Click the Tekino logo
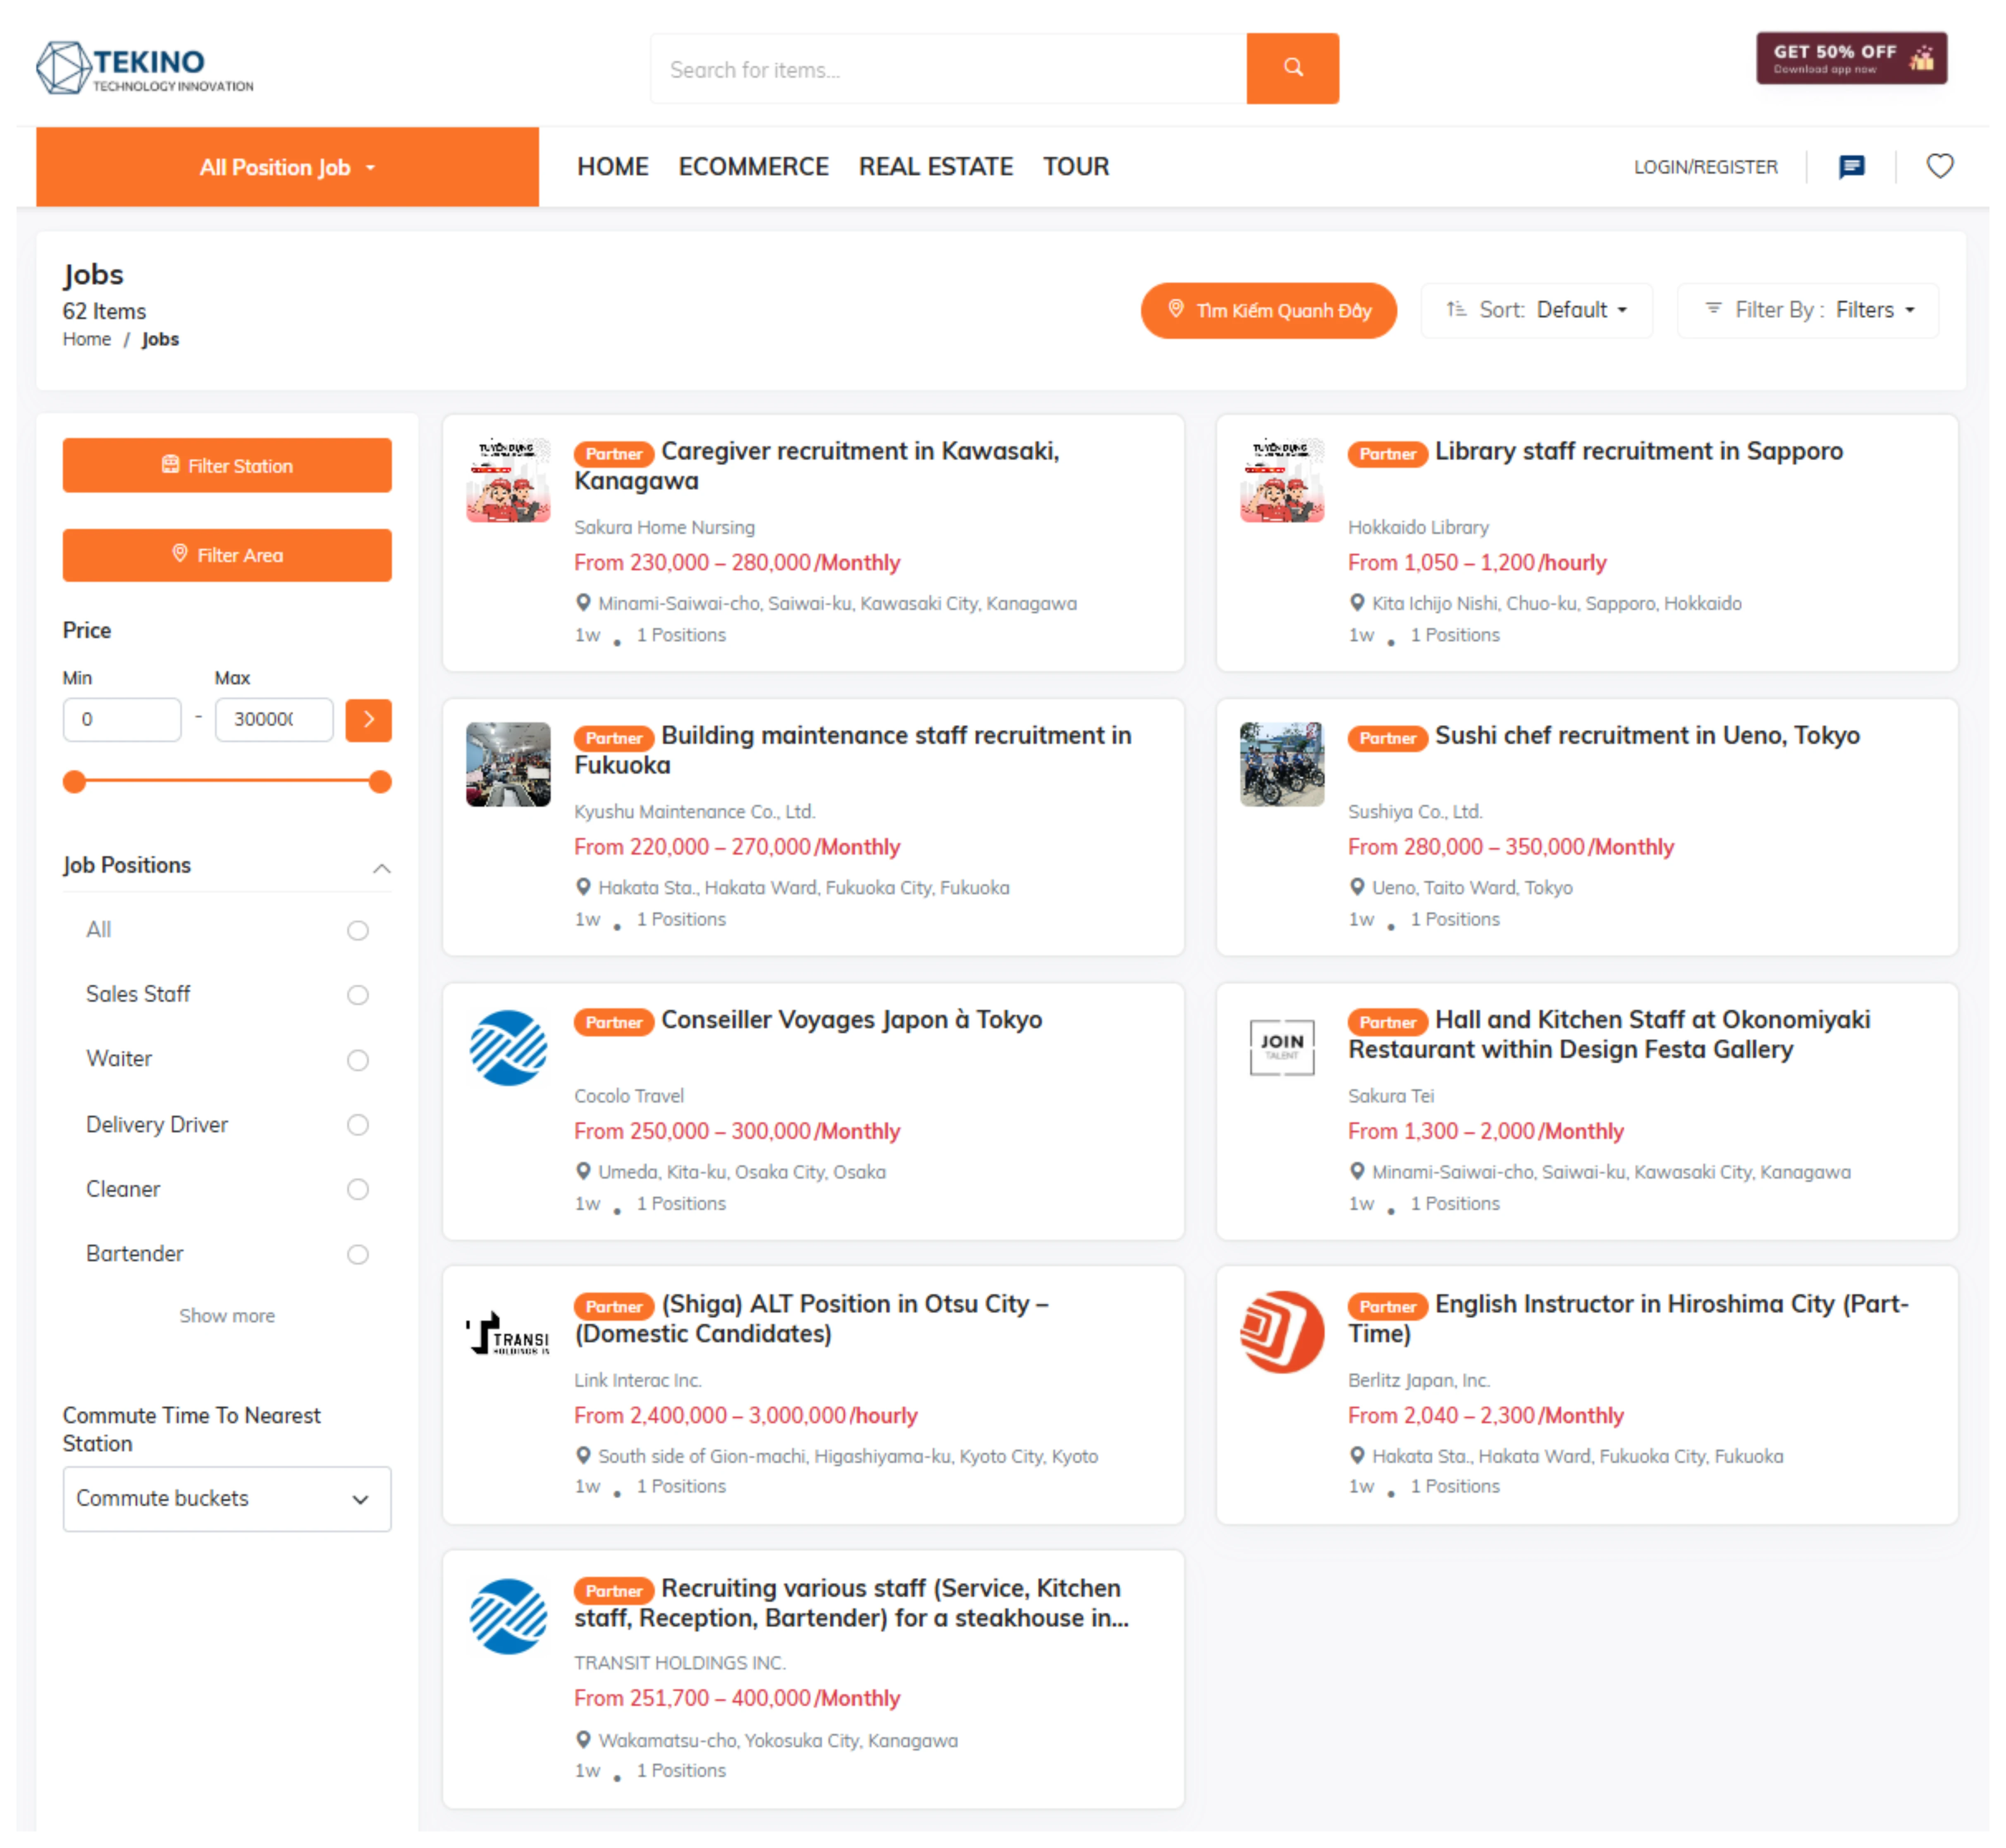This screenshot has height=1848, width=2006. tap(145, 68)
